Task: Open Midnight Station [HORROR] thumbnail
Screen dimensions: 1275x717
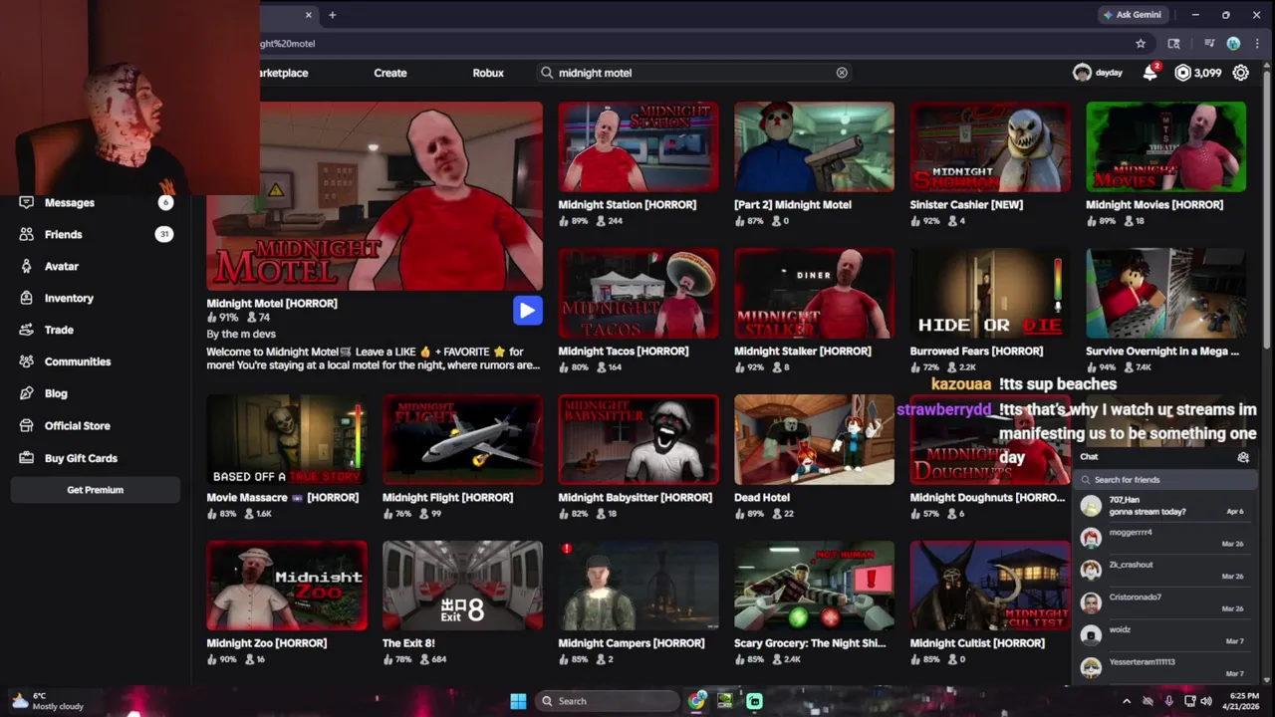Action: click(x=637, y=146)
